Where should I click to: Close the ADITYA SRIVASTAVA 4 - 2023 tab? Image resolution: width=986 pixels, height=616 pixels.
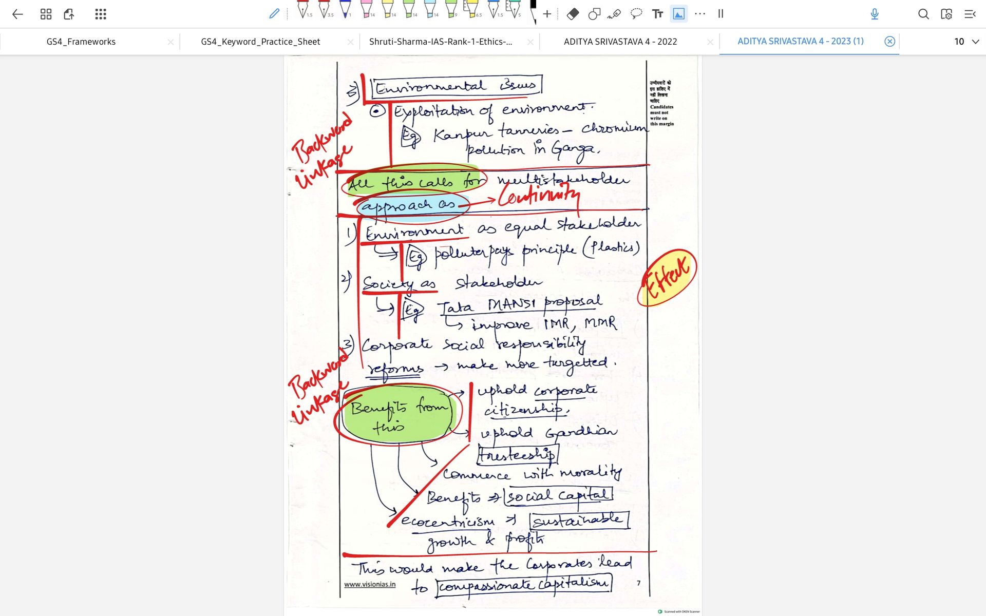pos(889,42)
